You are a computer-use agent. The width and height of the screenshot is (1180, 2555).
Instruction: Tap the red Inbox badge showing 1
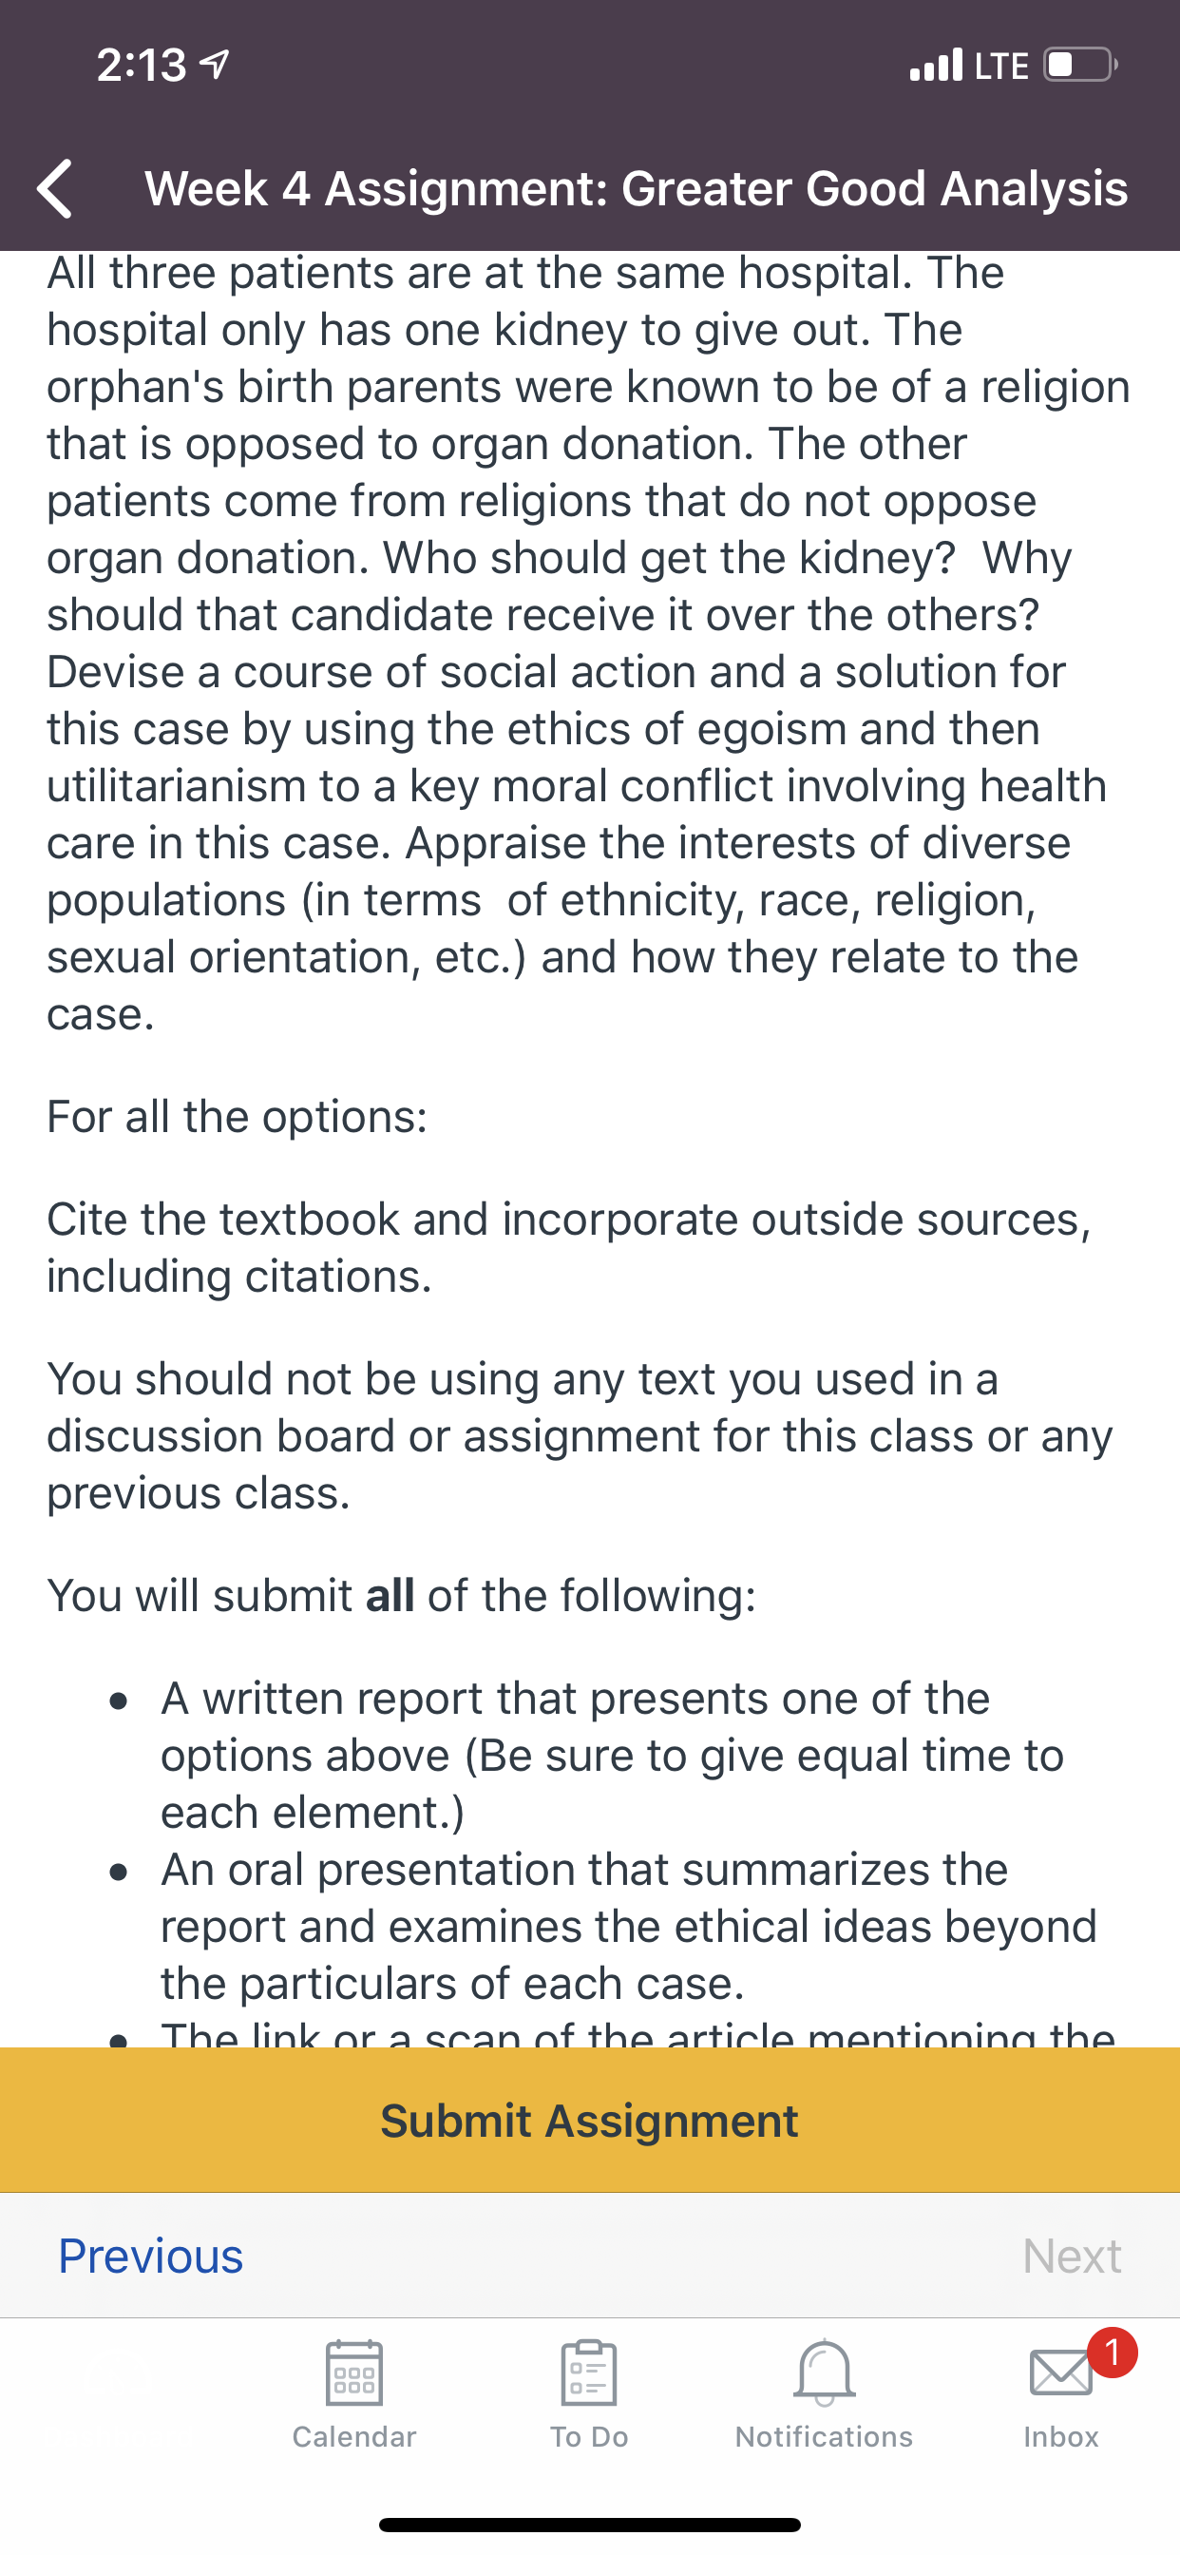coord(1113,2352)
